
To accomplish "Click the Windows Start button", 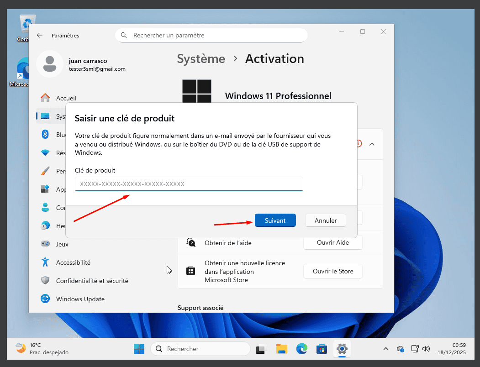I will (x=139, y=349).
